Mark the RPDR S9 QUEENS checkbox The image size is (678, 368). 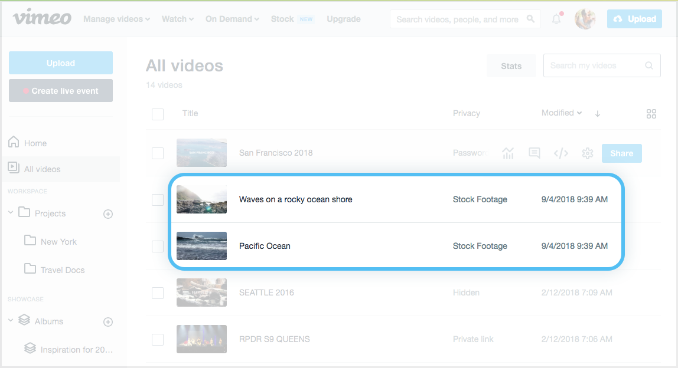click(x=158, y=340)
